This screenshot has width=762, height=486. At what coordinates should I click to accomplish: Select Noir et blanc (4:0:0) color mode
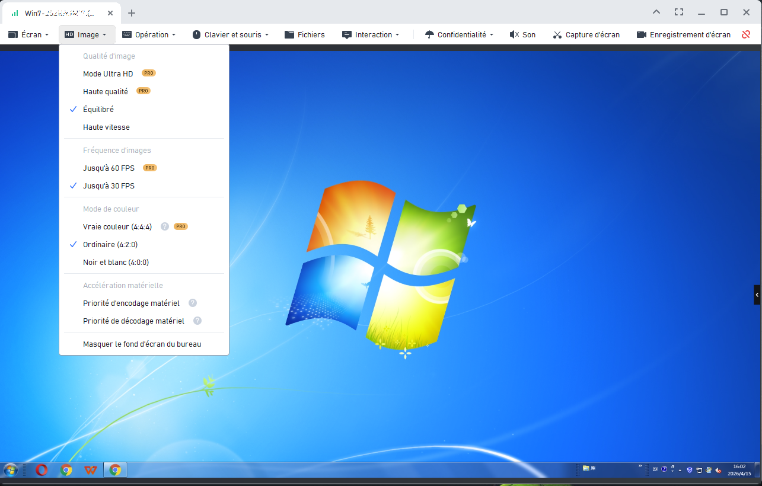(116, 262)
